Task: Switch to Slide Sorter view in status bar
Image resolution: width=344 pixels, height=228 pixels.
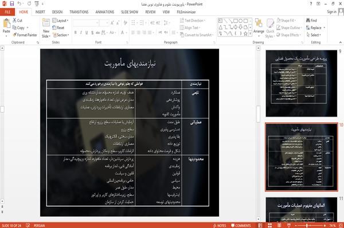Action: tap(269, 225)
